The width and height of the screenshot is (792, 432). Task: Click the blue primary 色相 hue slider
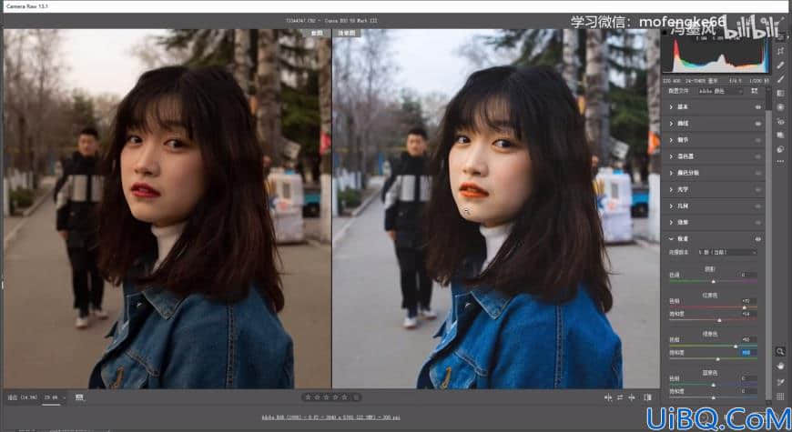point(713,385)
